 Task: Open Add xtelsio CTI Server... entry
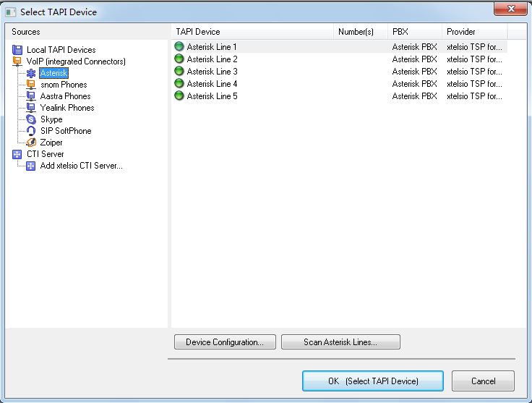click(82, 166)
